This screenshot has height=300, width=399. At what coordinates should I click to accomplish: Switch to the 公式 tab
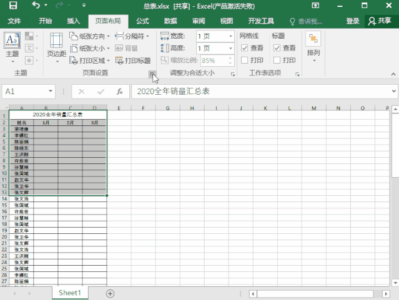point(142,21)
